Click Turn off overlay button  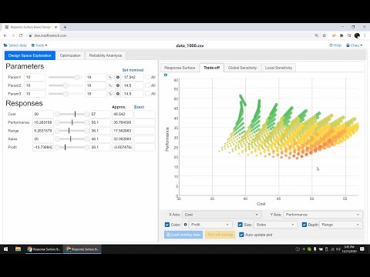[x=220, y=235]
